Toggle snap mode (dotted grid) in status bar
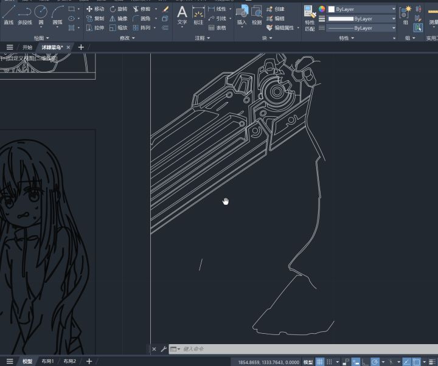 pyautogui.click(x=329, y=362)
